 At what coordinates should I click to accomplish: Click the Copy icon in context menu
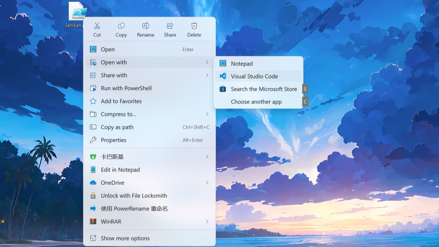tap(121, 26)
